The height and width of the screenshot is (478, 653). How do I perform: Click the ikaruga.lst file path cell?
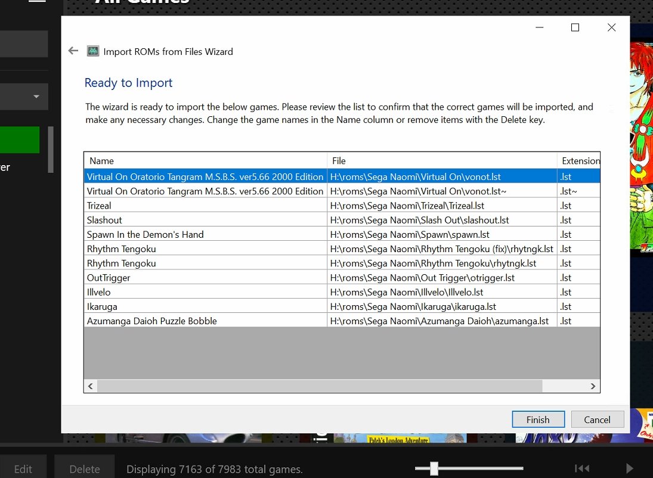tap(442, 306)
